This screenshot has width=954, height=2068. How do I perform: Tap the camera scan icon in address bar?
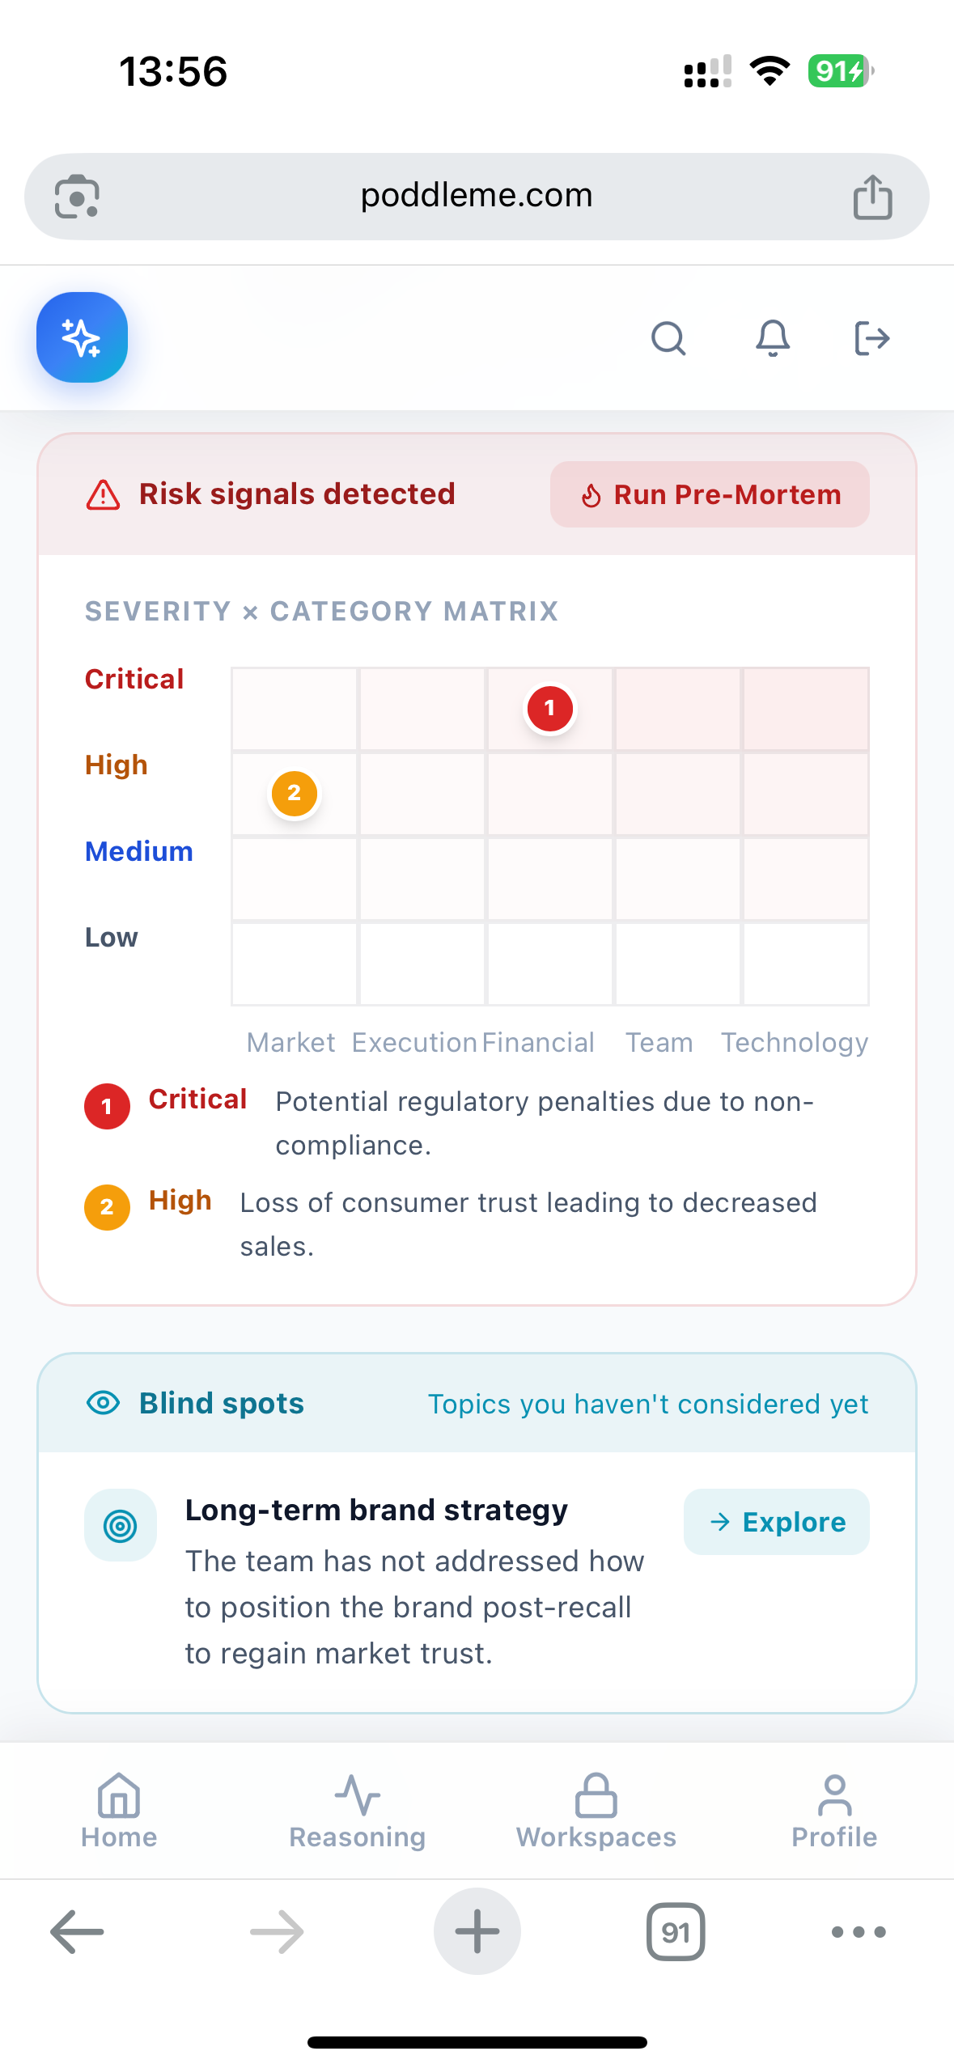point(77,197)
